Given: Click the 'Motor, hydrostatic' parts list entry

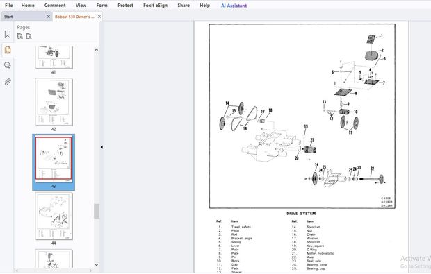Looking at the screenshot, I should (x=320, y=253).
